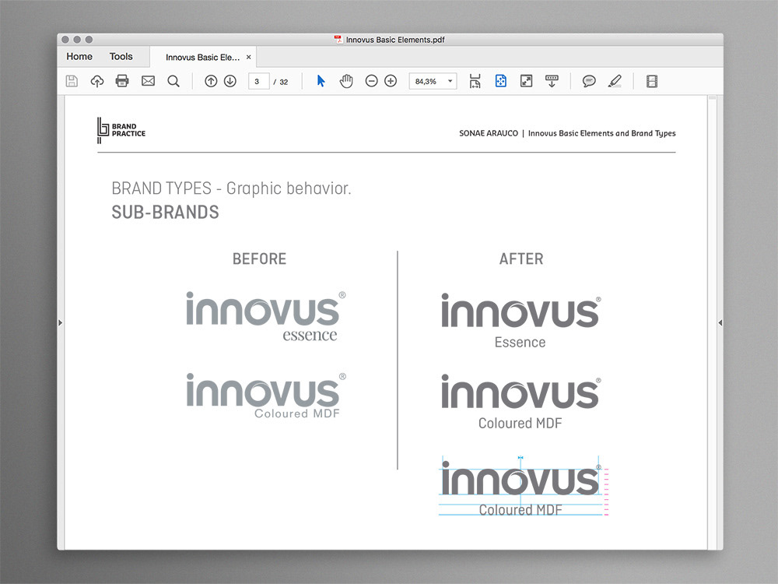The image size is (778, 584).
Task: Activate the Hand pan tool
Action: tap(346, 81)
